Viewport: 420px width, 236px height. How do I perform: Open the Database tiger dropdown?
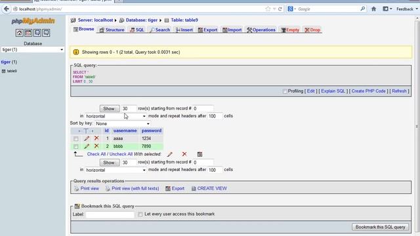click(32, 50)
